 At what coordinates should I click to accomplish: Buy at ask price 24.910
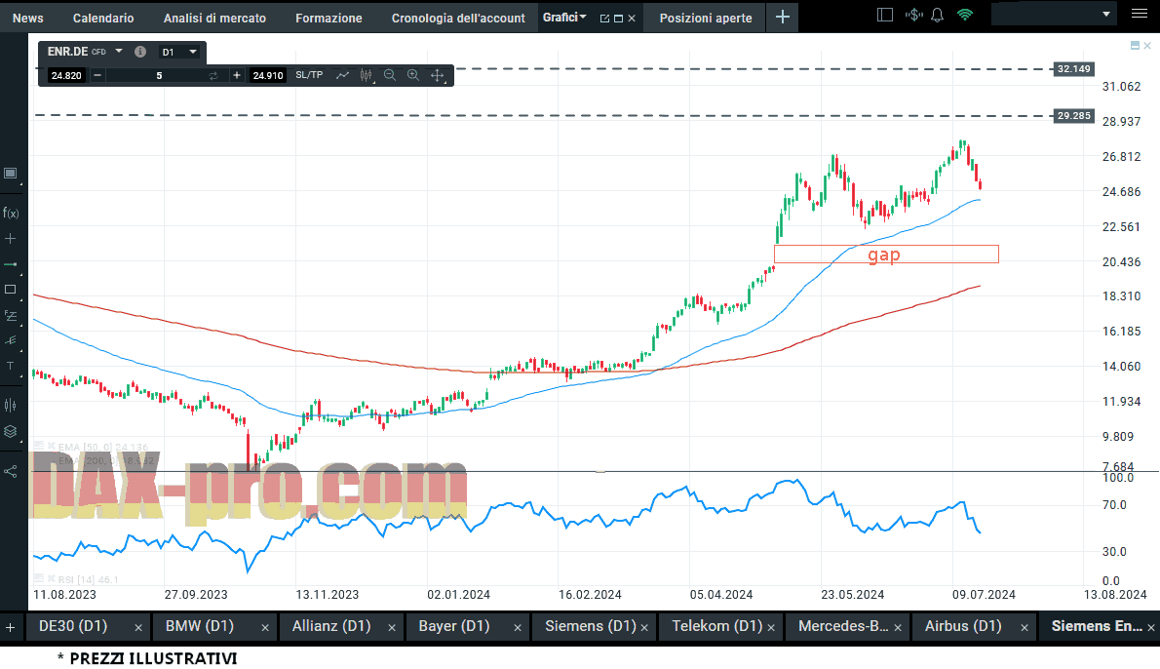(268, 75)
